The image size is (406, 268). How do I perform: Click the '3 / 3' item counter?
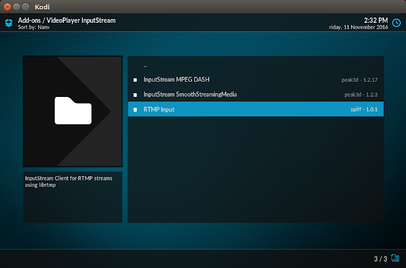point(381,258)
